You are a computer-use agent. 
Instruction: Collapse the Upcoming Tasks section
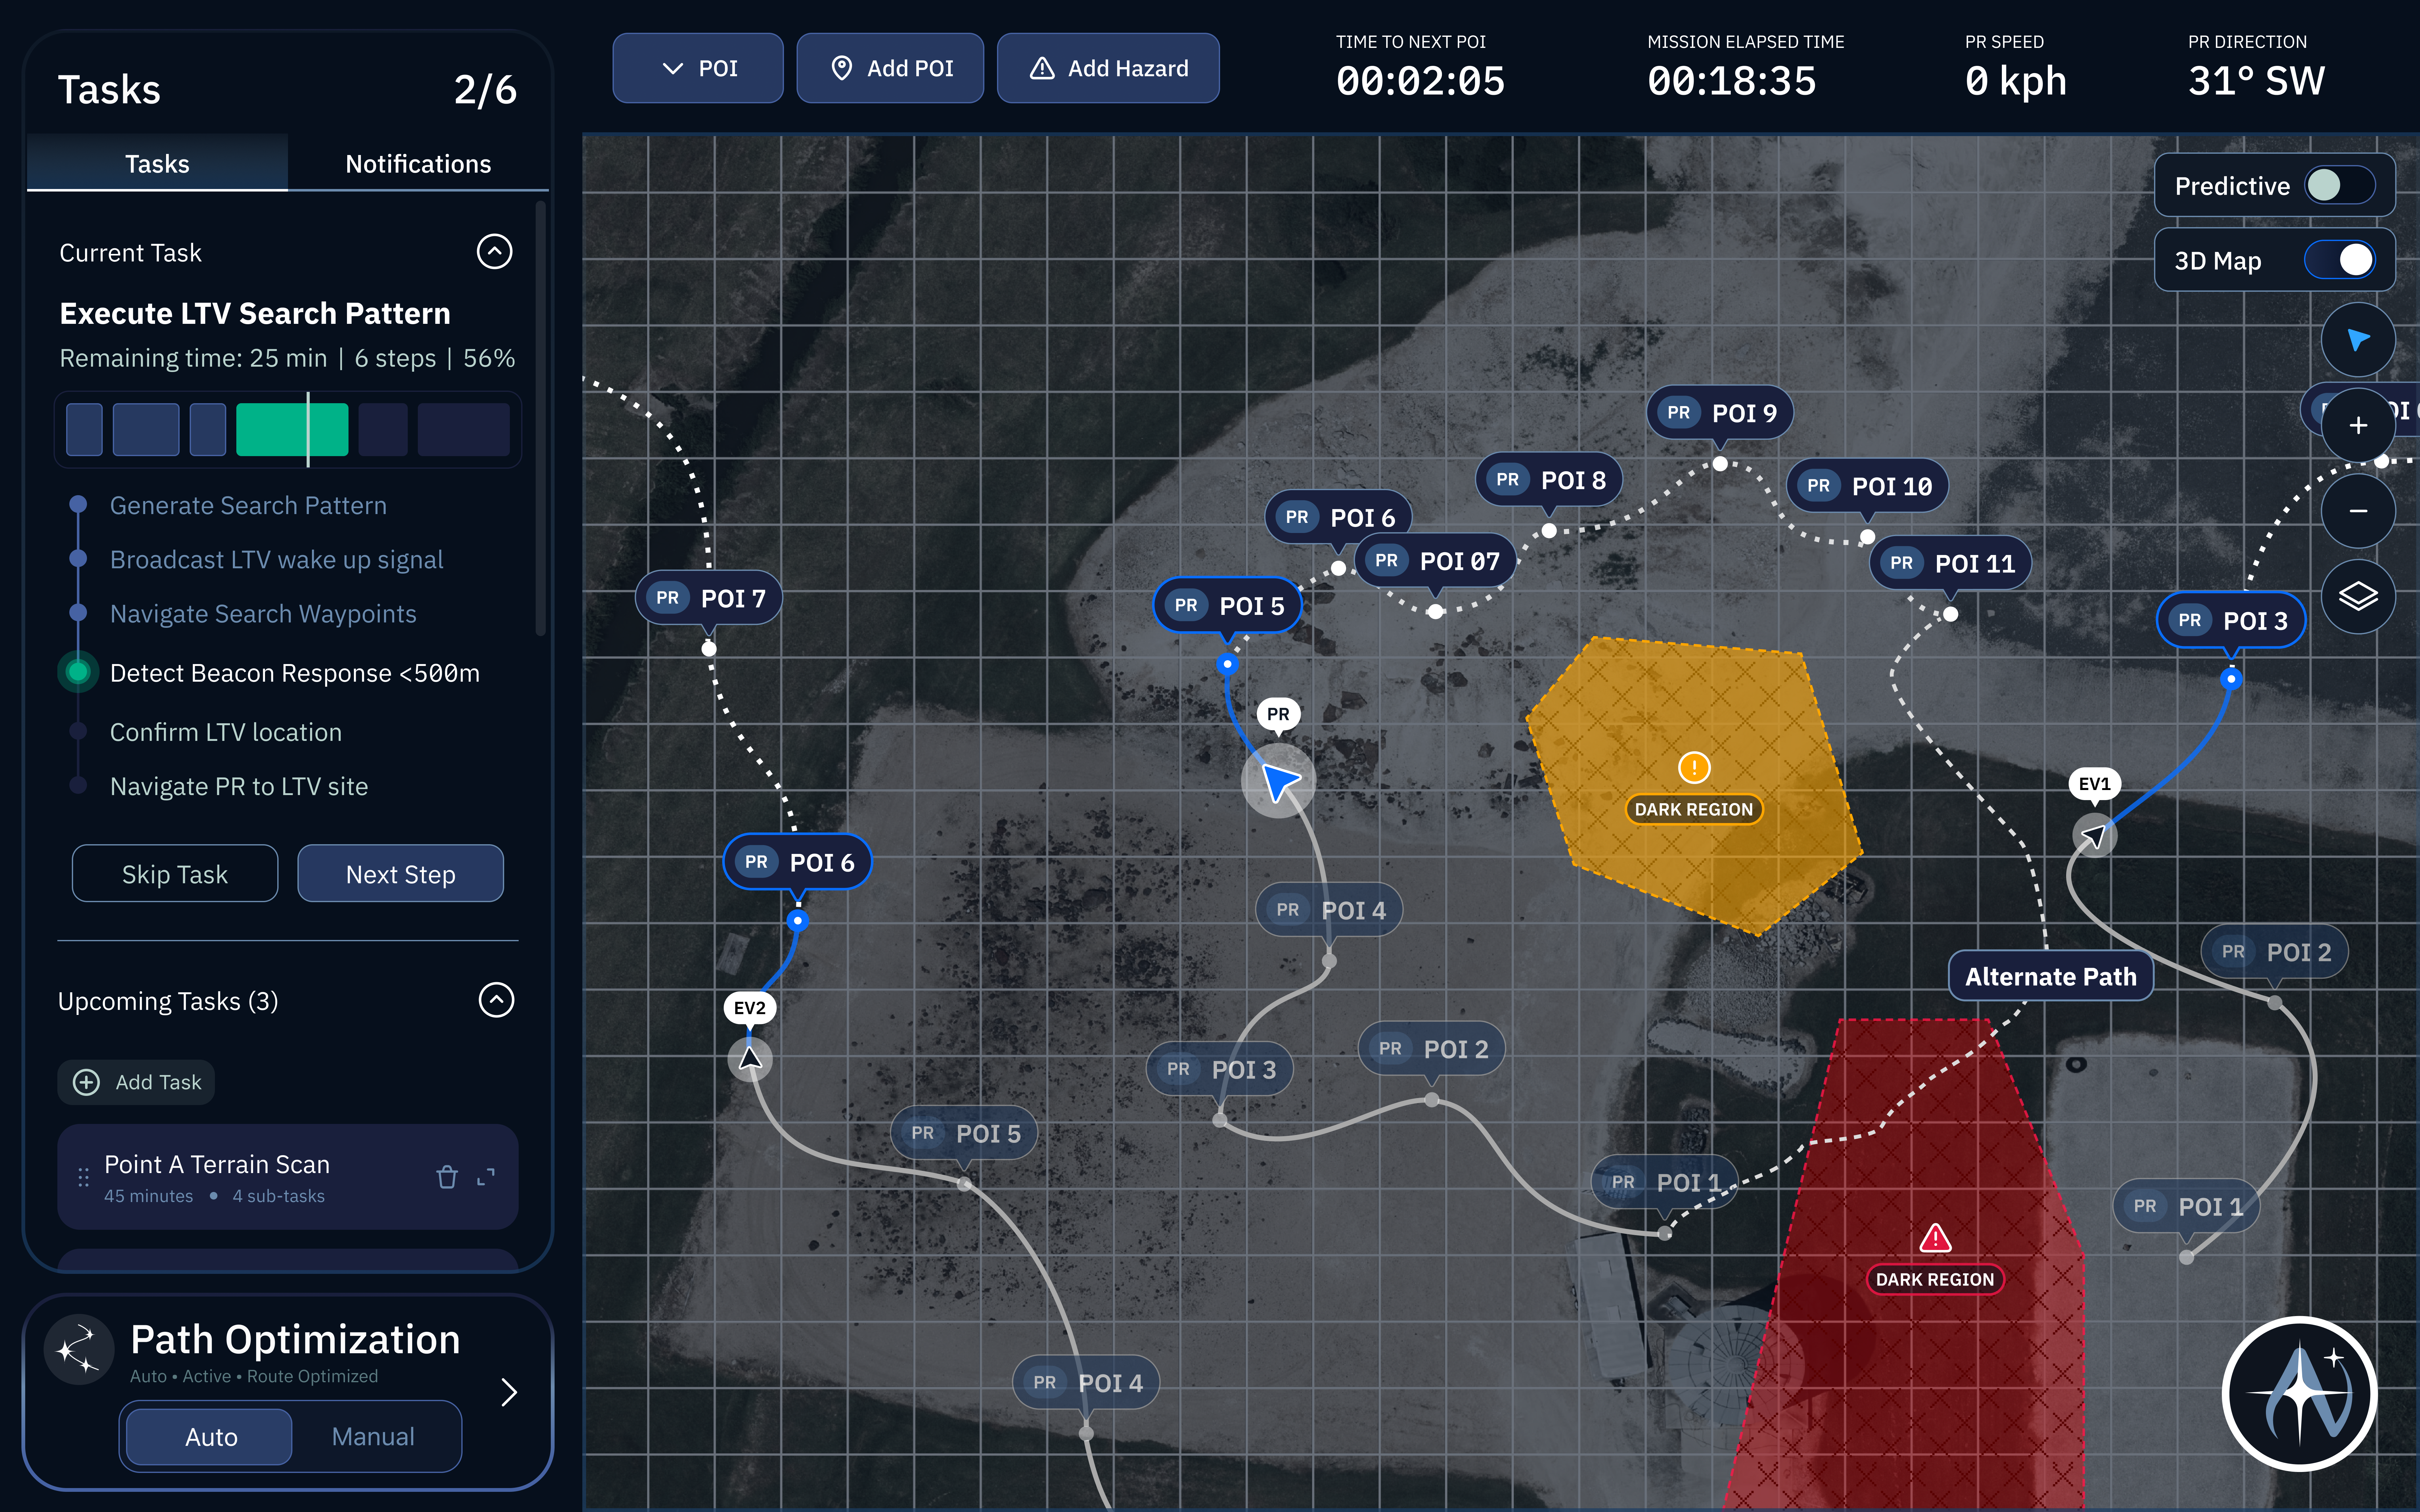496,1000
